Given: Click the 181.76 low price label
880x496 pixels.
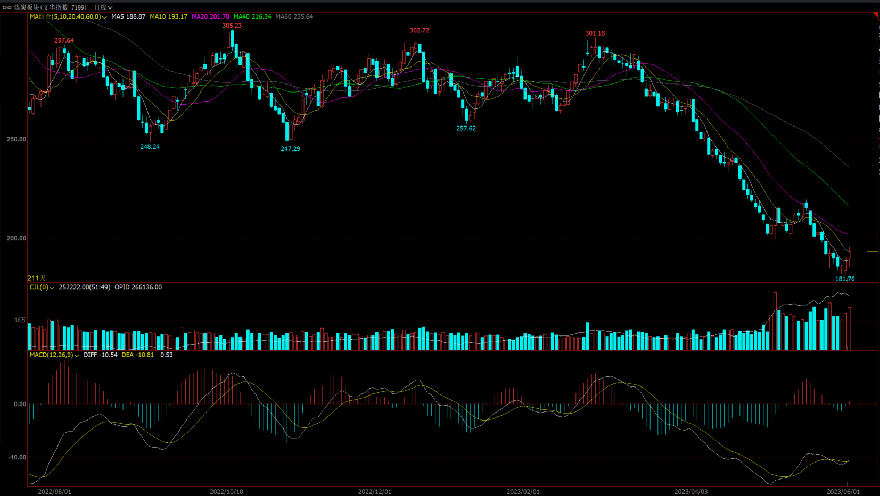Looking at the screenshot, I should click(x=845, y=279).
